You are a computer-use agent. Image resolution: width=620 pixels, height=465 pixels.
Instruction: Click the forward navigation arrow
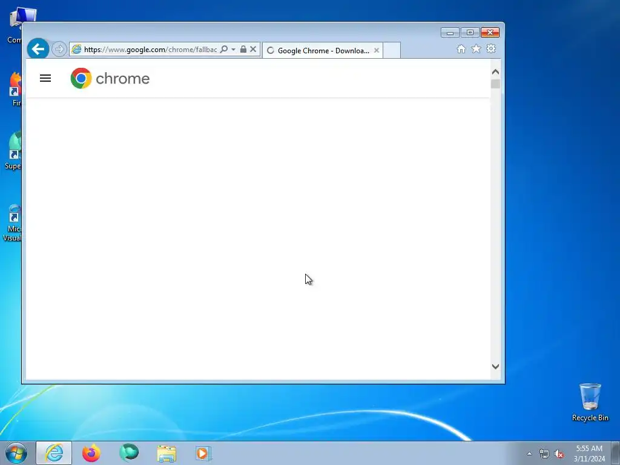point(59,50)
